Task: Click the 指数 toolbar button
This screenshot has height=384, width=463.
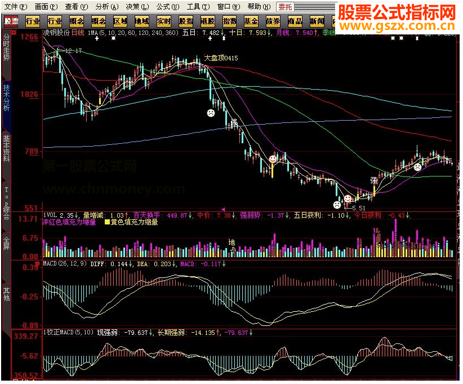Action: pyautogui.click(x=229, y=21)
